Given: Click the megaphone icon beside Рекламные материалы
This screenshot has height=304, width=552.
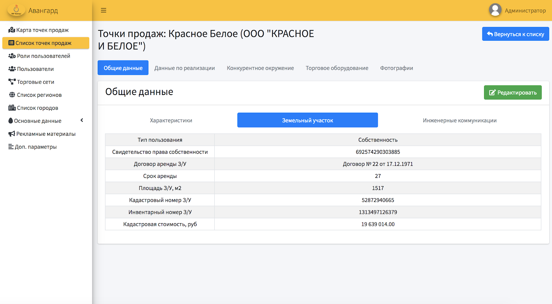Looking at the screenshot, I should (x=12, y=134).
